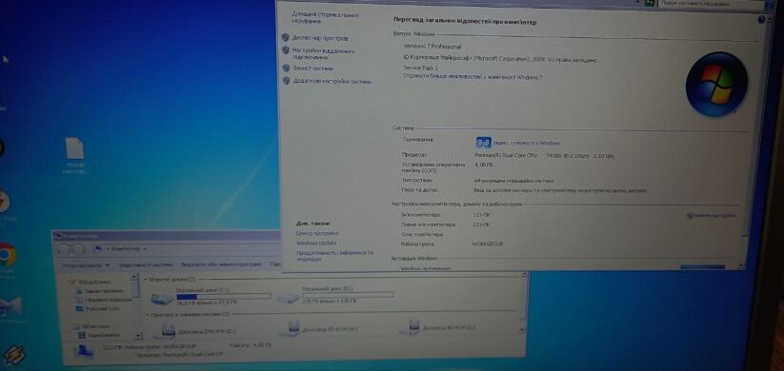This screenshot has height=371, width=784.
Task: Open Додаткові настройки системи link
Action: [x=332, y=82]
